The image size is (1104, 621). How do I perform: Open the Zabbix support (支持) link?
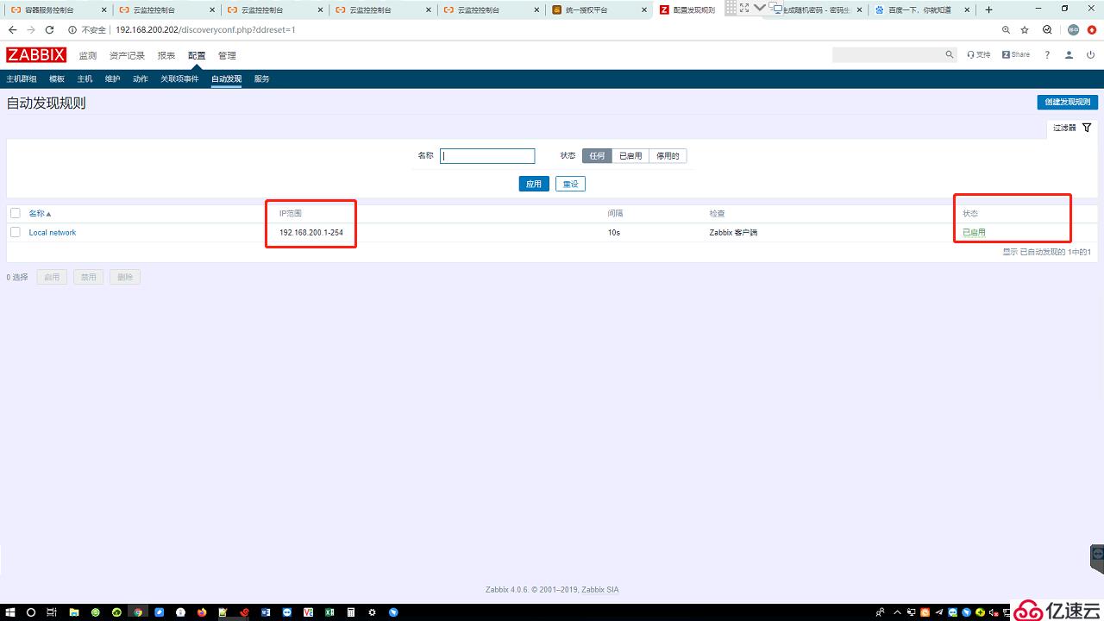click(979, 54)
